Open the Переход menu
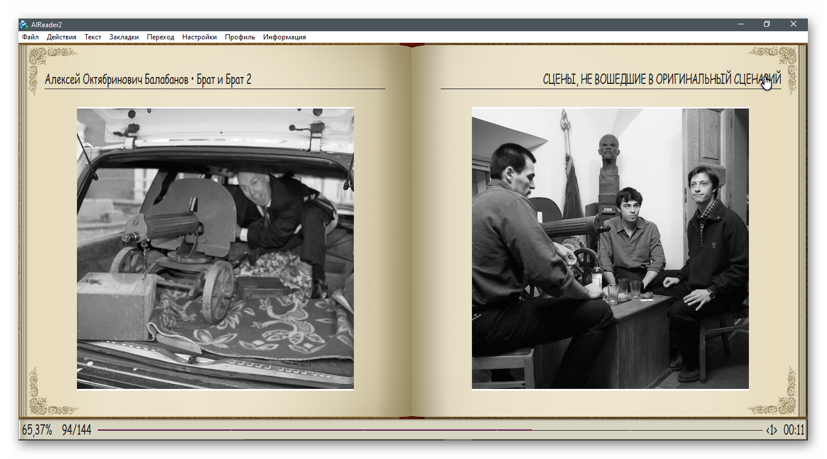The image size is (827, 459). (x=160, y=37)
